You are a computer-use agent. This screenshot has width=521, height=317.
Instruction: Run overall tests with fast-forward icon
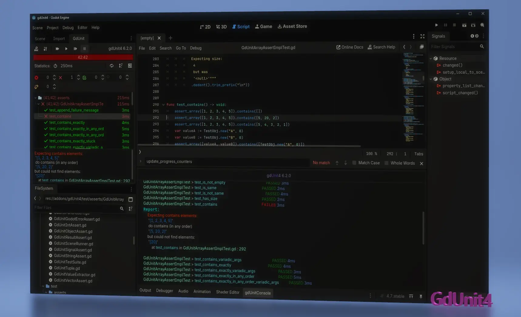pyautogui.click(x=57, y=49)
